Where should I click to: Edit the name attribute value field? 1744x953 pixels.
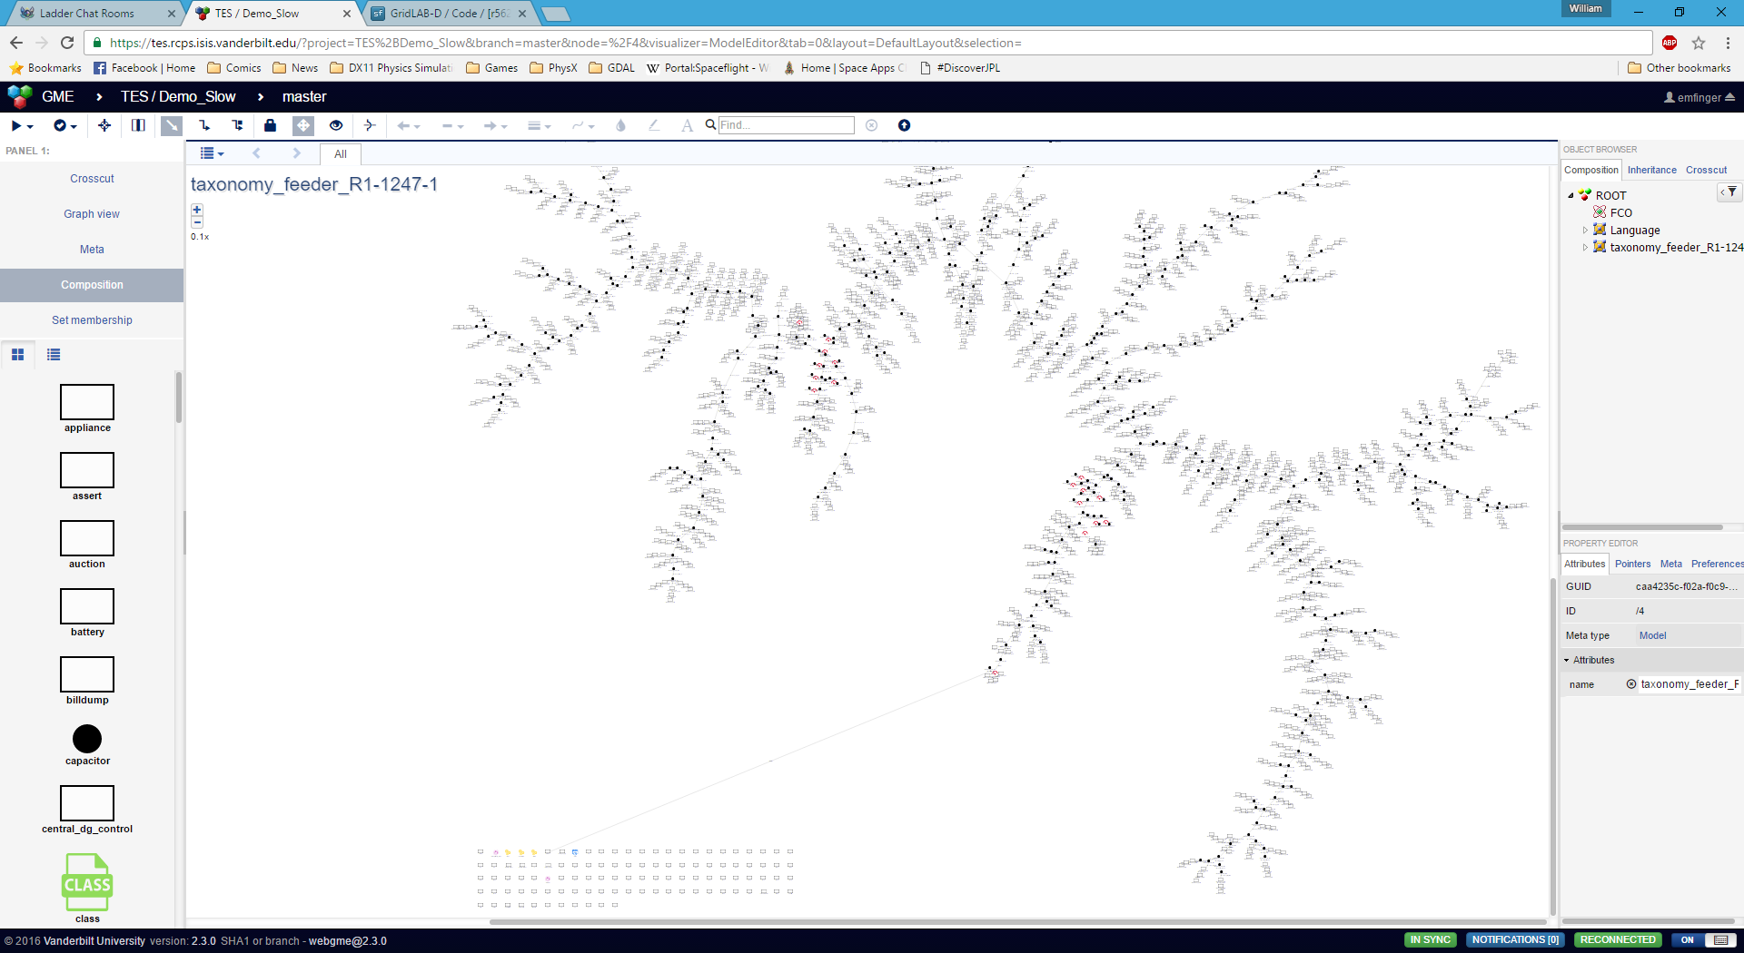pos(1689,684)
